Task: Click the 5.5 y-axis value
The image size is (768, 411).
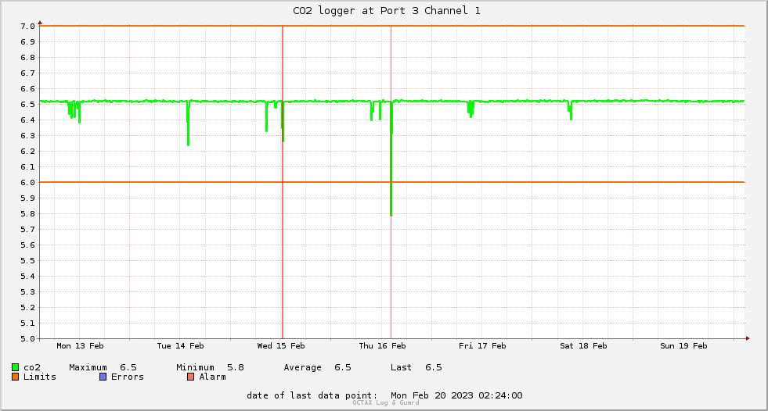Action: (x=27, y=260)
